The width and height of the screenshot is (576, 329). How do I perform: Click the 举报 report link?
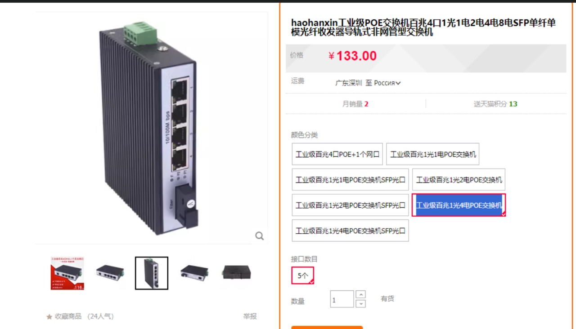click(x=250, y=316)
